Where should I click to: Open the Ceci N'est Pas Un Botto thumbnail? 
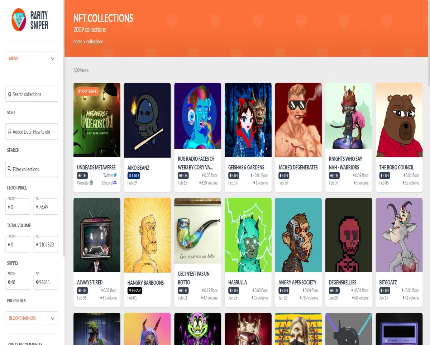pos(198,231)
